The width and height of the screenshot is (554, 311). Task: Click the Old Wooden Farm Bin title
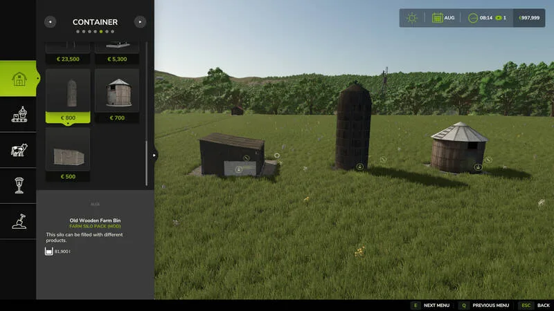pos(95,220)
